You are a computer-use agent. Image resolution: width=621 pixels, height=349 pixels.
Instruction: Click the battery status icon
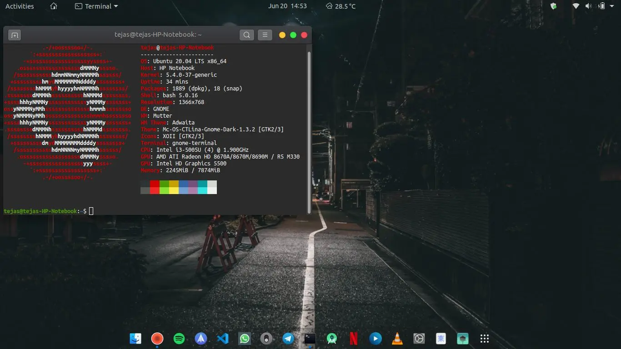coord(602,6)
